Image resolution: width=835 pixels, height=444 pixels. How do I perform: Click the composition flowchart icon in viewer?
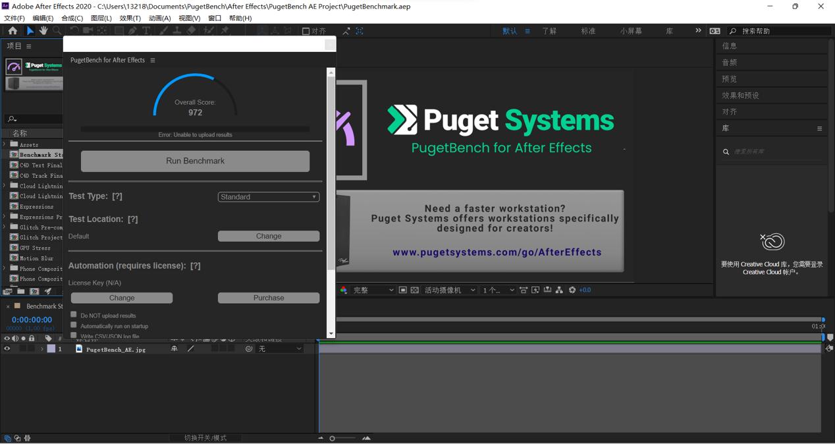[559, 290]
